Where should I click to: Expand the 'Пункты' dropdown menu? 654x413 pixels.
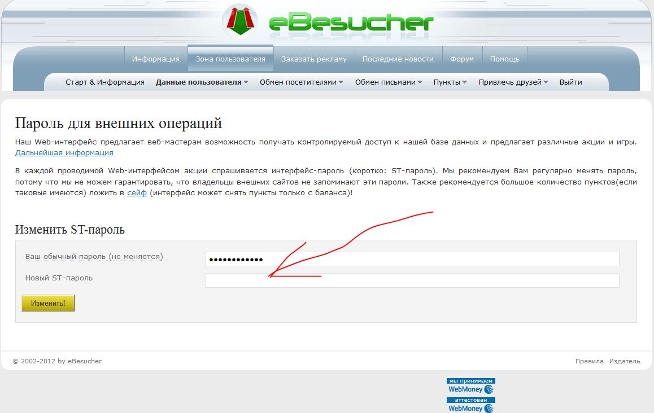tap(450, 82)
